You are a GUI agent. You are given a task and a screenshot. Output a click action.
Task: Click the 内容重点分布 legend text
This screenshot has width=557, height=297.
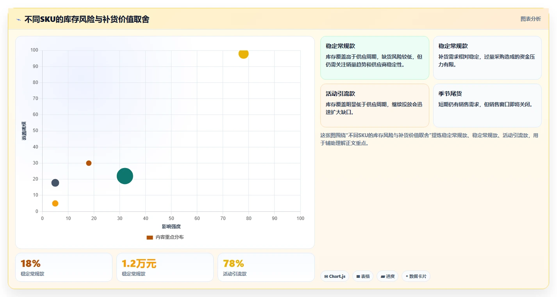[170, 237]
